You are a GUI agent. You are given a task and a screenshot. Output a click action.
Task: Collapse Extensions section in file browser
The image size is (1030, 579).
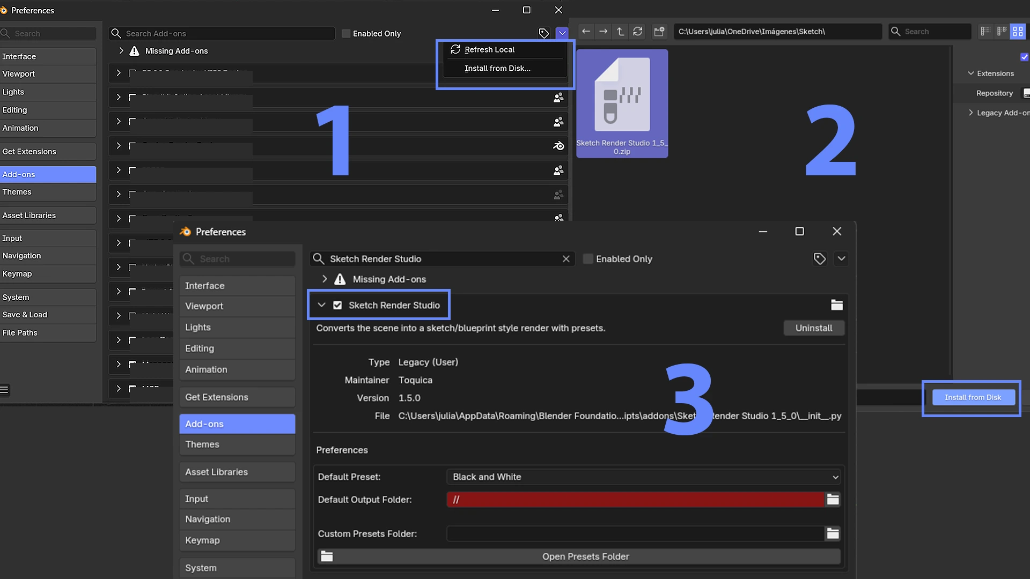tap(970, 73)
